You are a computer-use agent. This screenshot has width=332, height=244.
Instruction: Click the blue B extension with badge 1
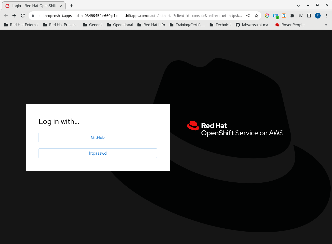coord(275,16)
